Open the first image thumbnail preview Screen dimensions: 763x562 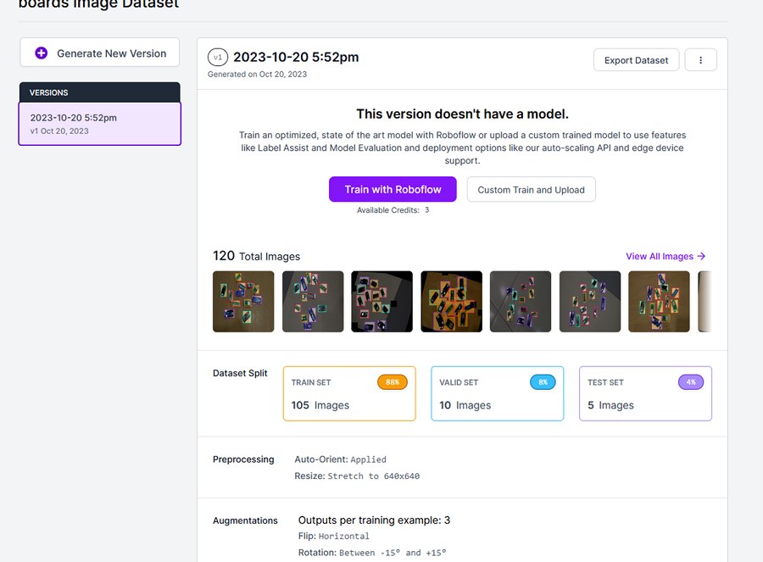coord(242,301)
